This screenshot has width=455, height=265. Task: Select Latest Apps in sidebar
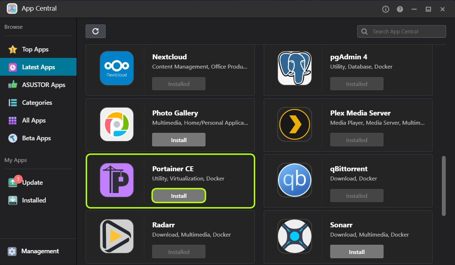(x=38, y=67)
